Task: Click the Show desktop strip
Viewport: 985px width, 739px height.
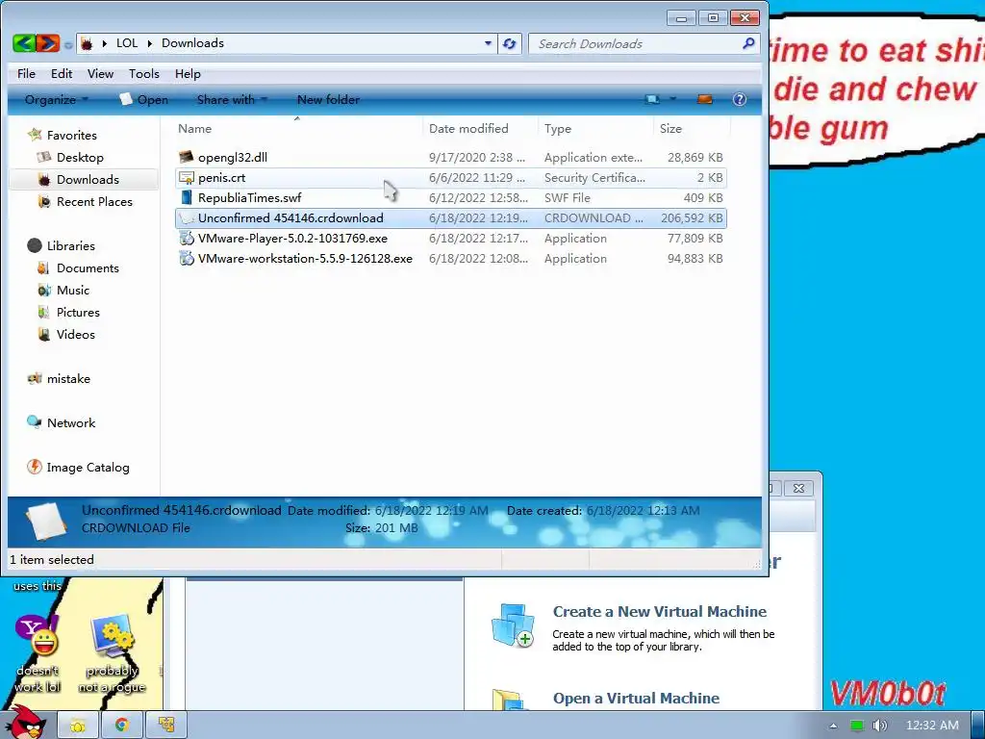Action: coord(978,726)
